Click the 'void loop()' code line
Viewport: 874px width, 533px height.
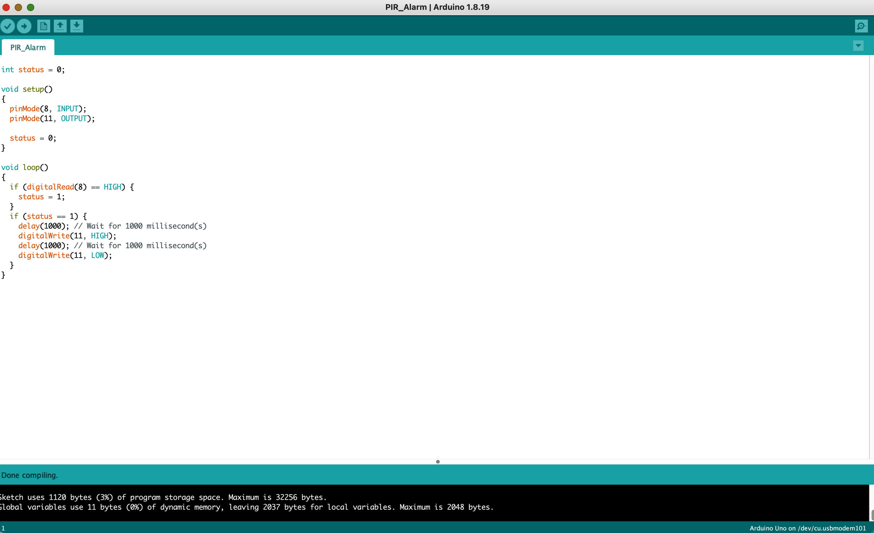click(25, 167)
